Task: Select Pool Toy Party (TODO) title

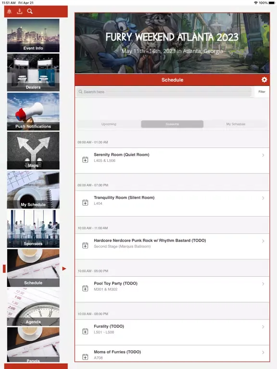Action: 115,283
